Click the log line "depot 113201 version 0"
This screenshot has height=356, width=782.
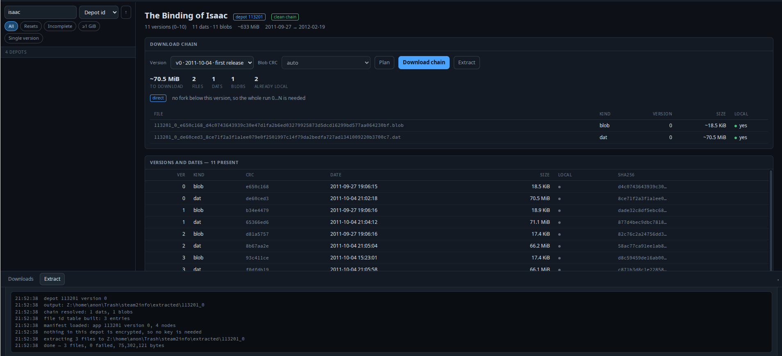tap(75, 298)
